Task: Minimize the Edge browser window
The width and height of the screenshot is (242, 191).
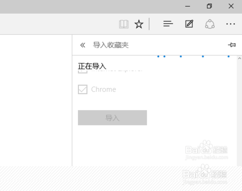Action: 187,7
